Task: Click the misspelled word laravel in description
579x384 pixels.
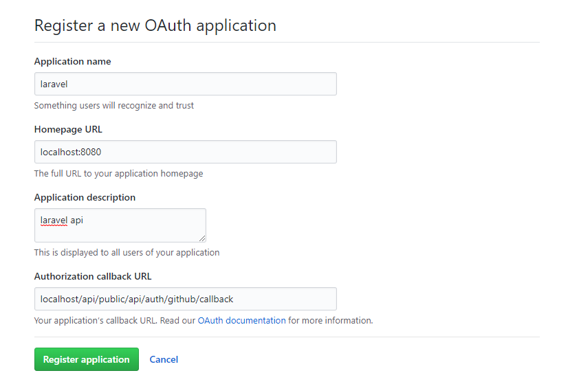Action: click(54, 221)
